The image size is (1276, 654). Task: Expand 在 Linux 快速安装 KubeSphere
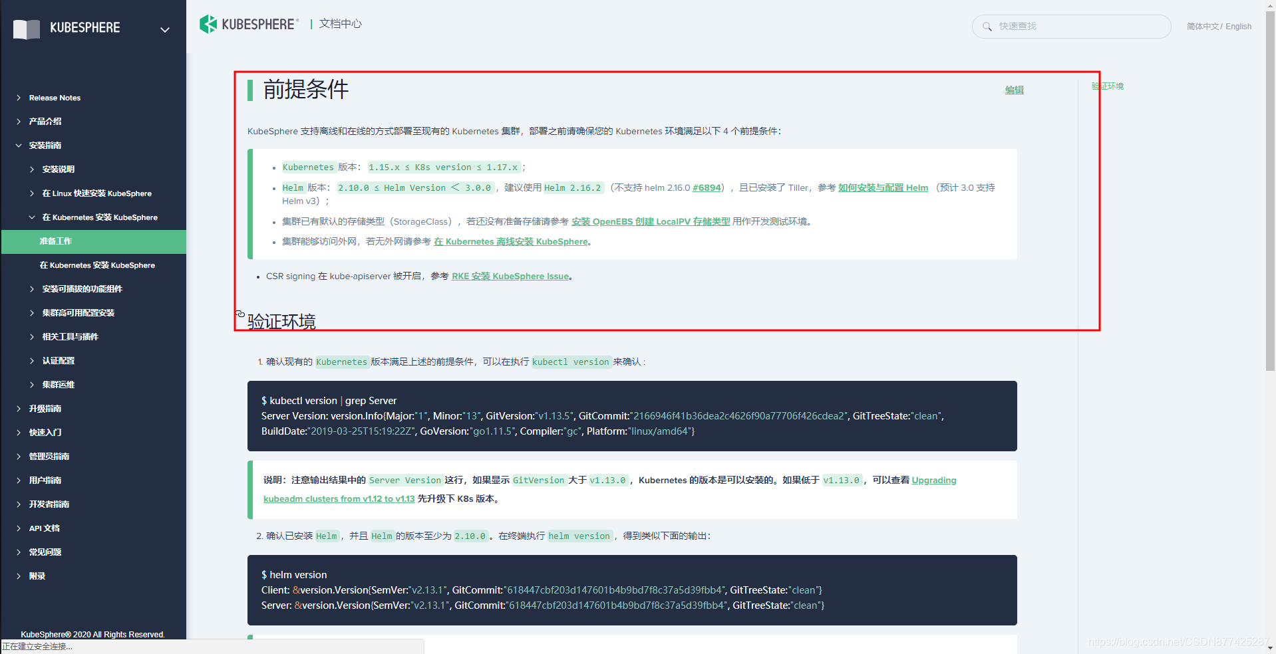click(96, 193)
